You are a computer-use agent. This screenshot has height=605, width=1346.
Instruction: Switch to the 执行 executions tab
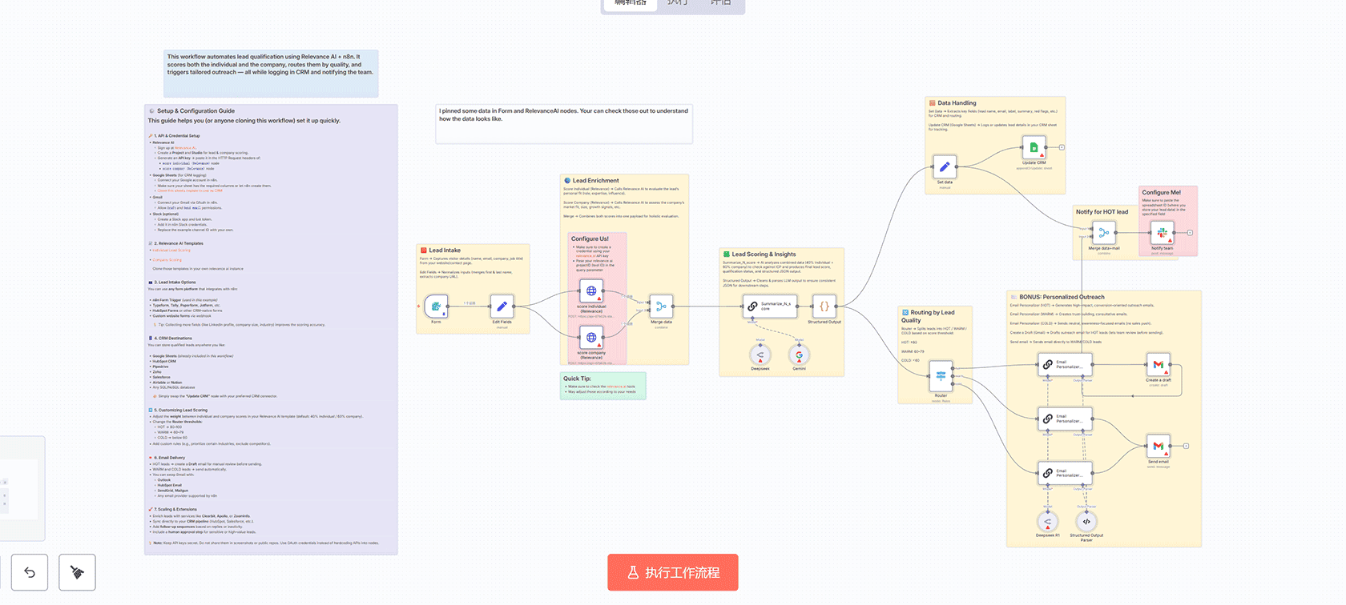click(x=677, y=3)
